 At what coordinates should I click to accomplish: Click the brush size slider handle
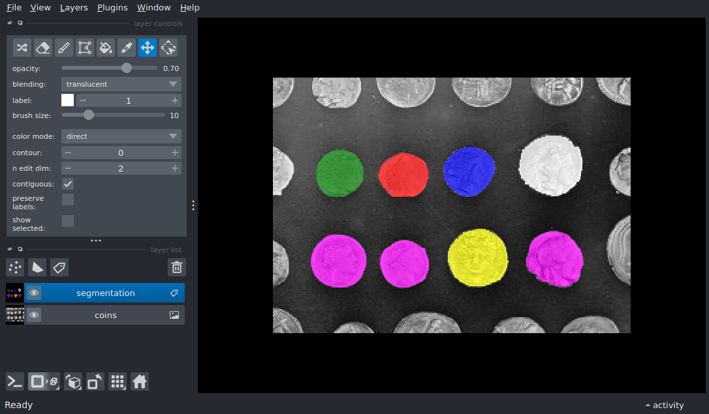pyautogui.click(x=89, y=115)
